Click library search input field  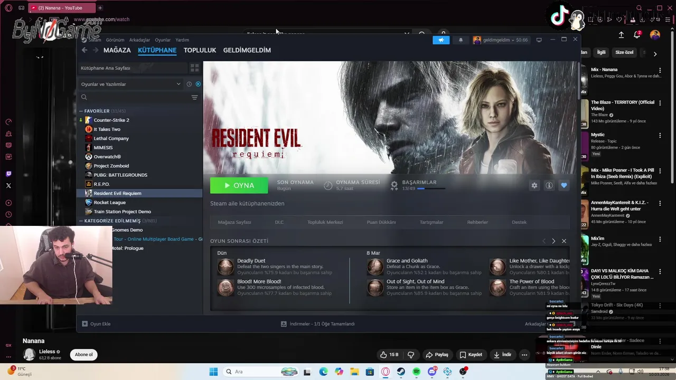click(136, 97)
